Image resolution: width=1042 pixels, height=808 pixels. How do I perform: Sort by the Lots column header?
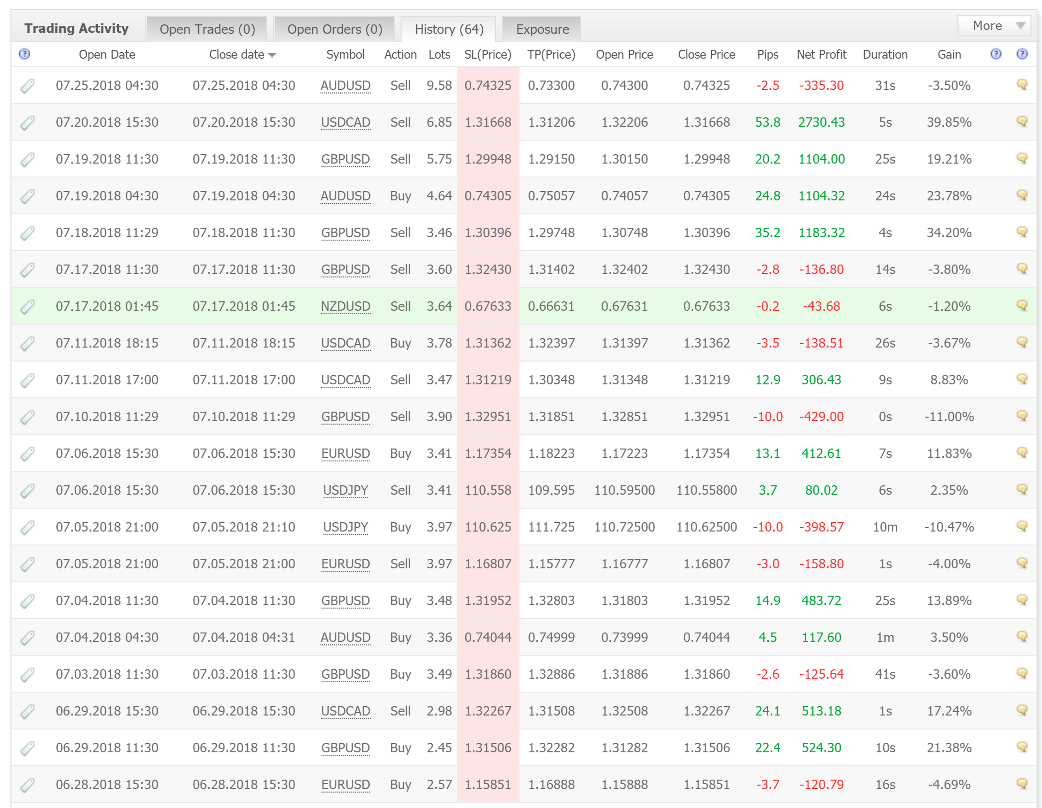(x=439, y=55)
